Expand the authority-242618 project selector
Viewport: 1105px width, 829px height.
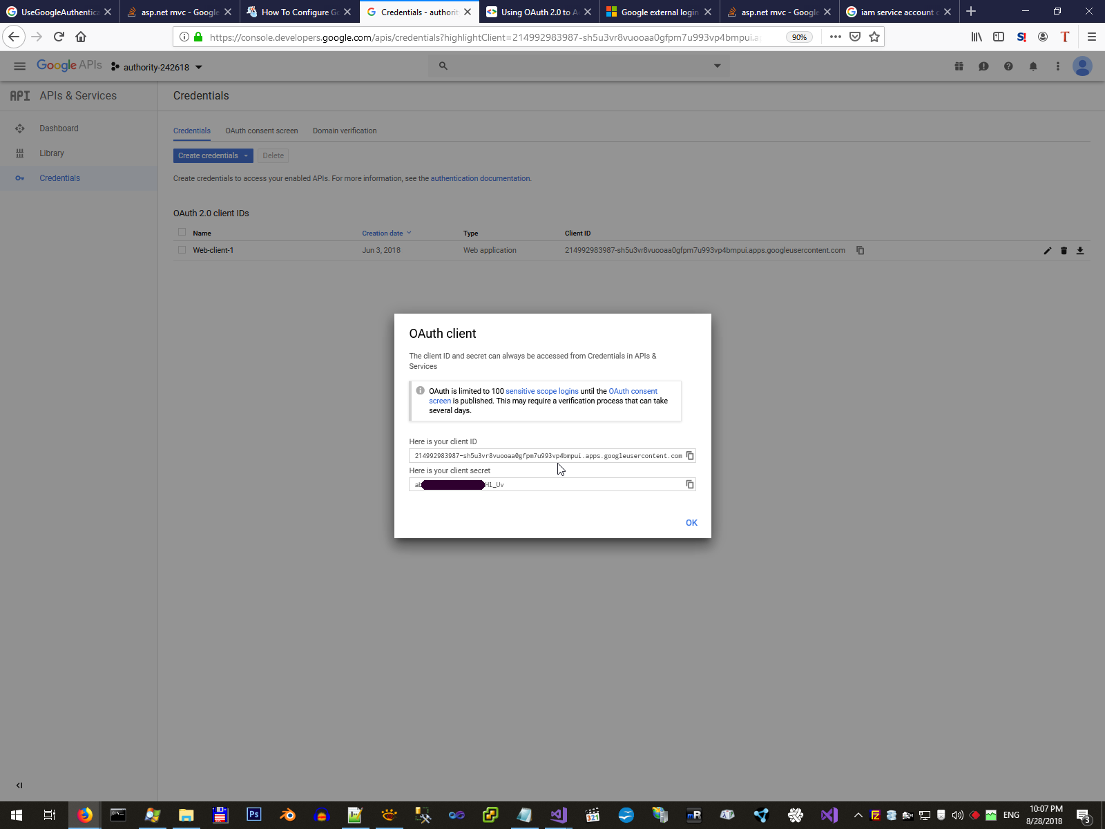point(157,67)
